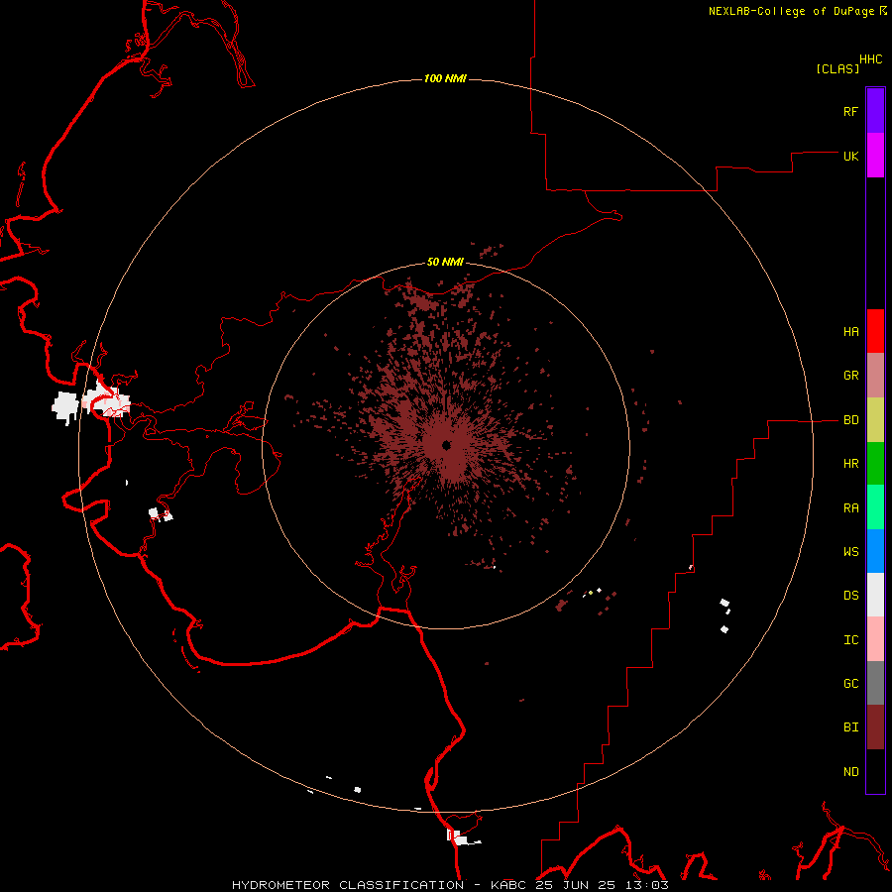Click the BD legend label
This screenshot has width=892, height=892.
click(x=851, y=420)
